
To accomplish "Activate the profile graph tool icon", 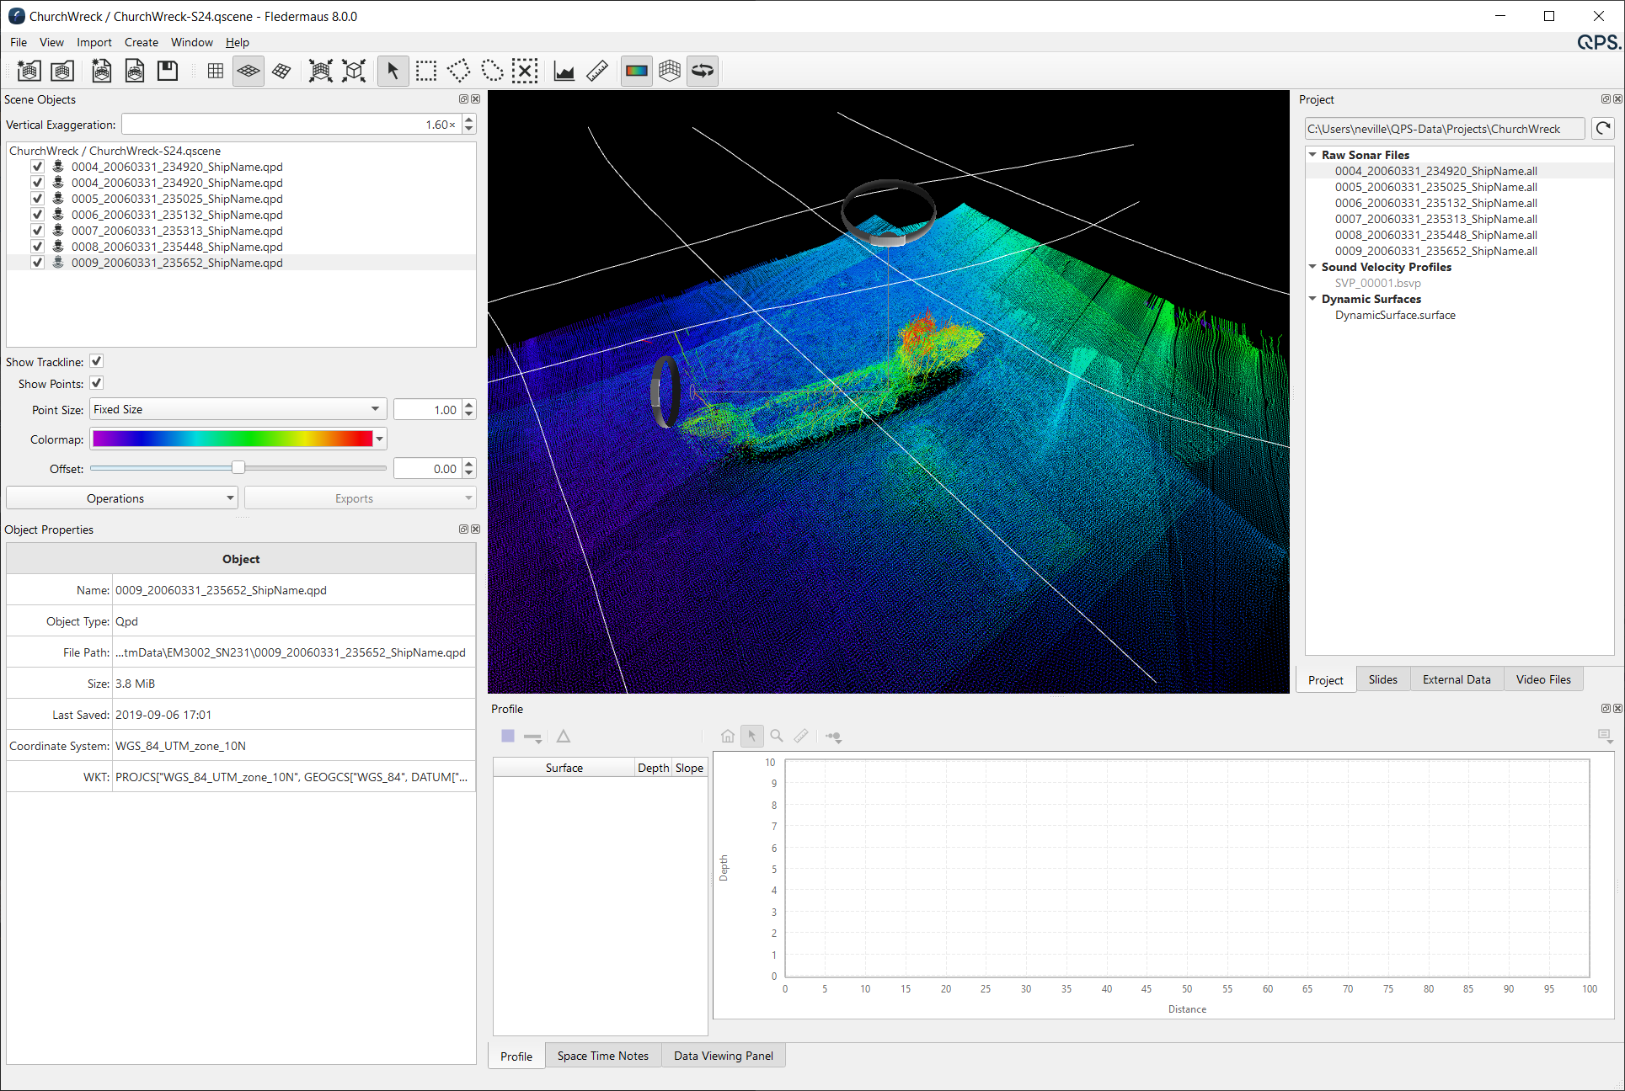I will coord(564,72).
